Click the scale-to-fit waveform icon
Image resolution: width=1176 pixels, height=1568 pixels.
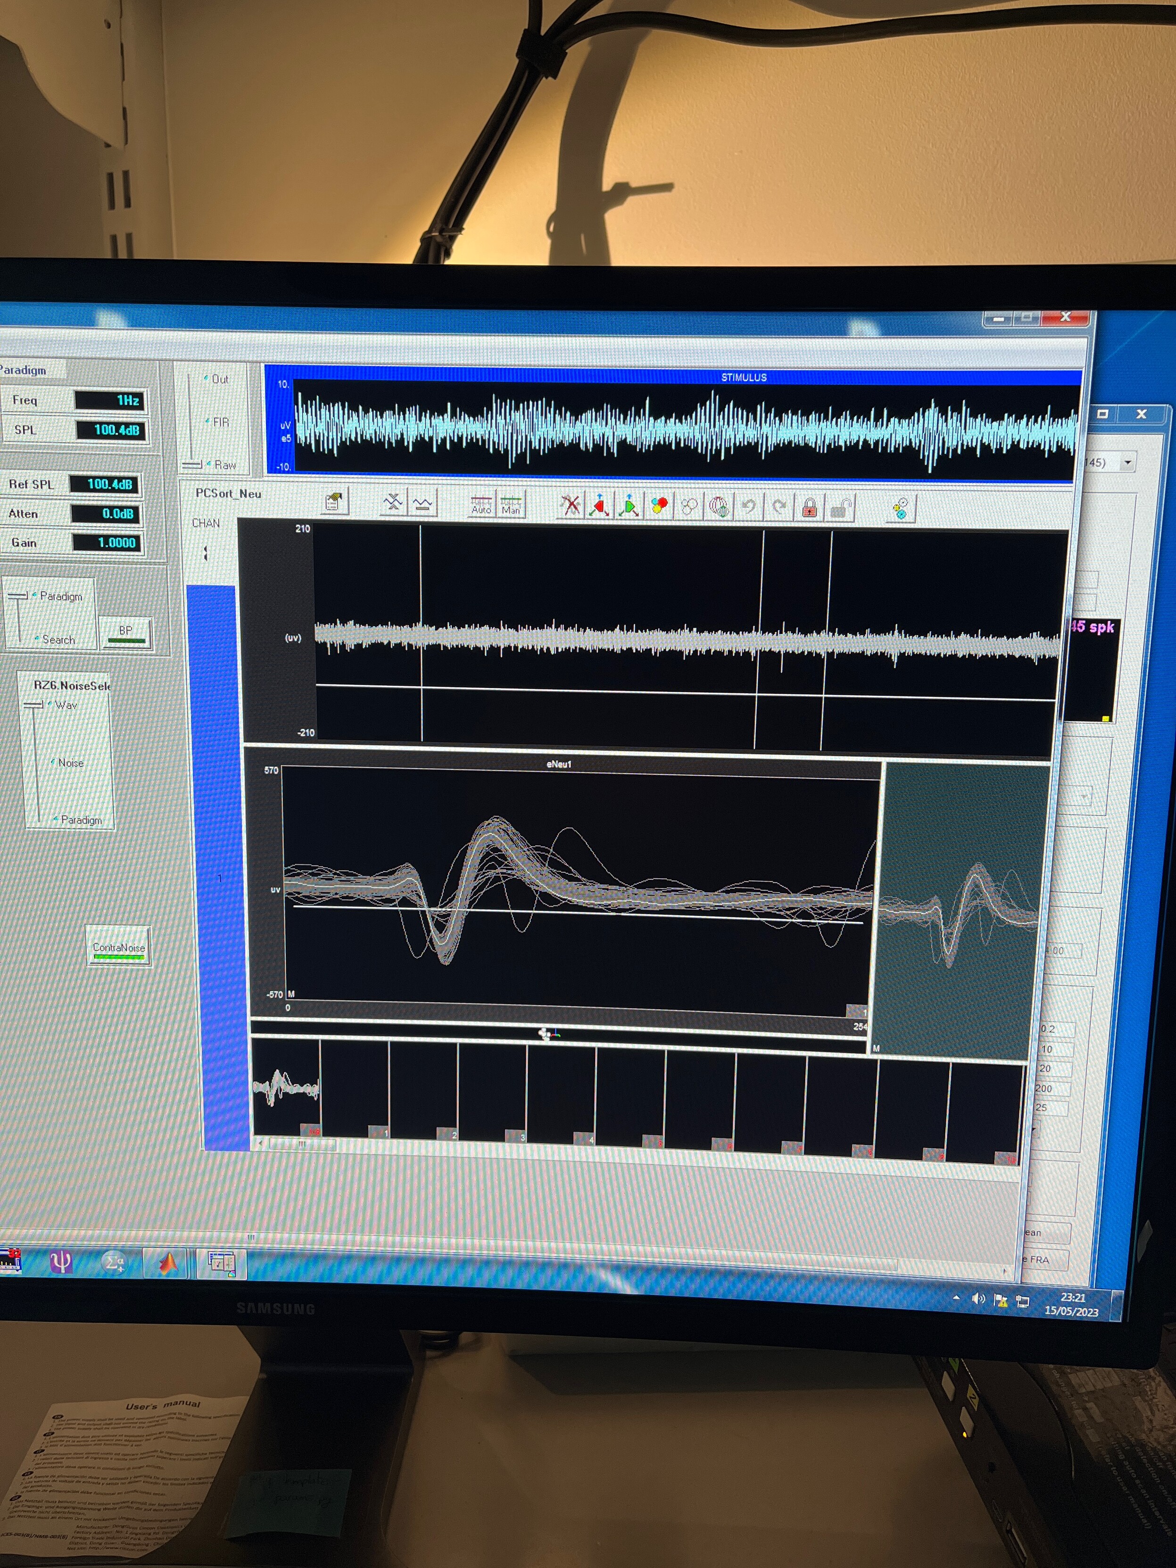coord(392,503)
